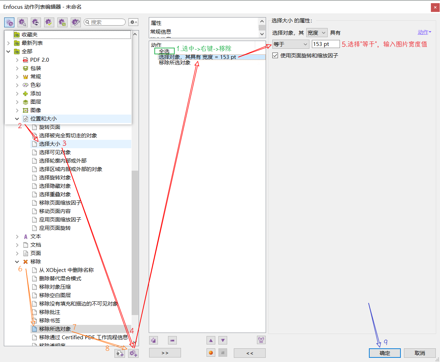This screenshot has width=440, height=362.
Task: Click the >> button
Action: coord(165,353)
